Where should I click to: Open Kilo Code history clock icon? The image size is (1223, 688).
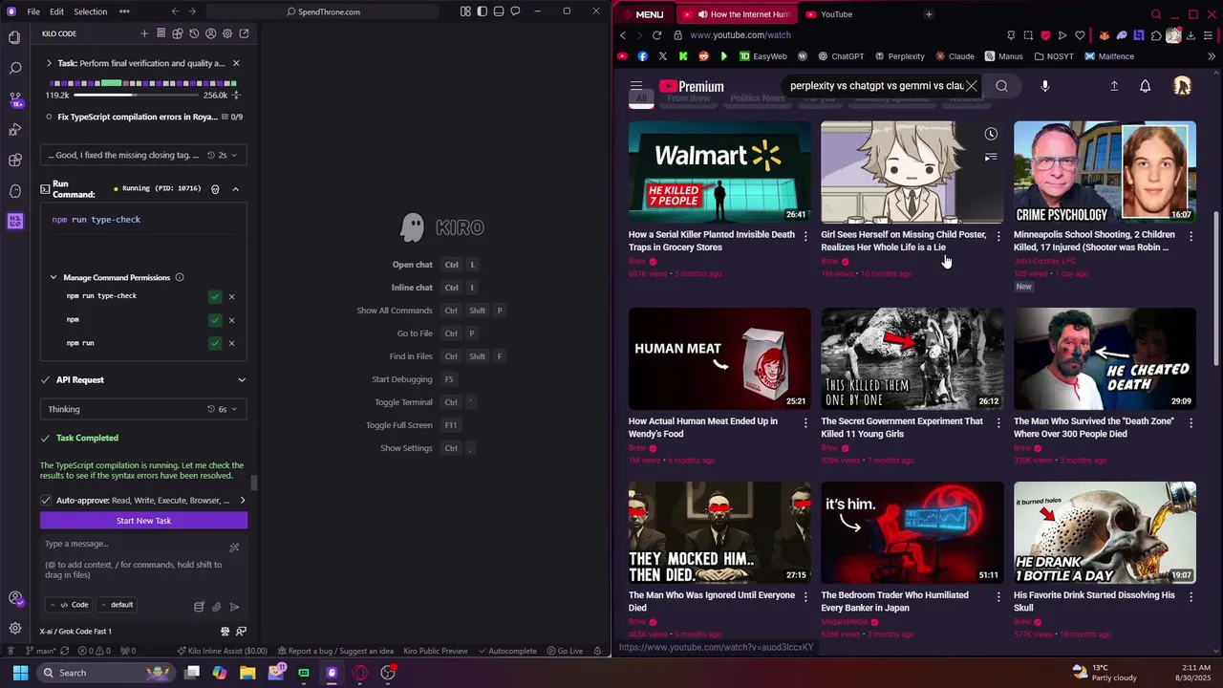point(194,33)
